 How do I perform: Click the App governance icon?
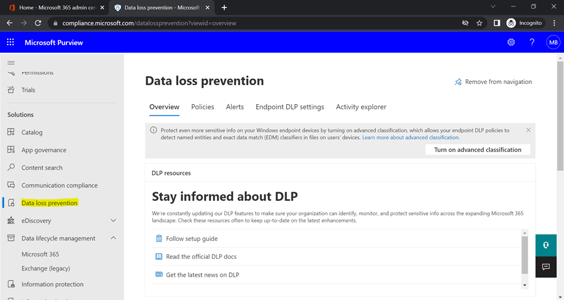(x=11, y=149)
